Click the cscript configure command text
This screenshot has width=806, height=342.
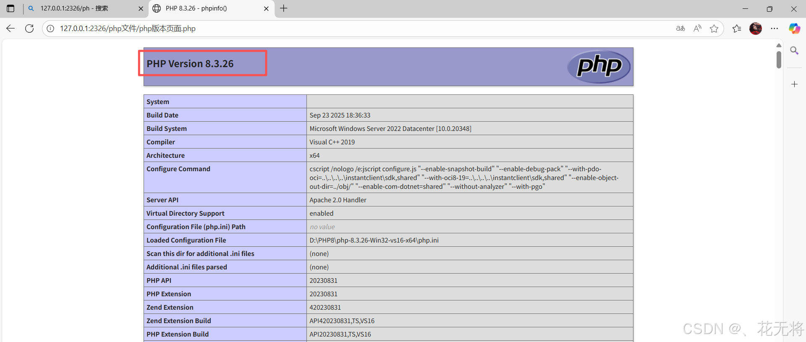click(x=464, y=178)
